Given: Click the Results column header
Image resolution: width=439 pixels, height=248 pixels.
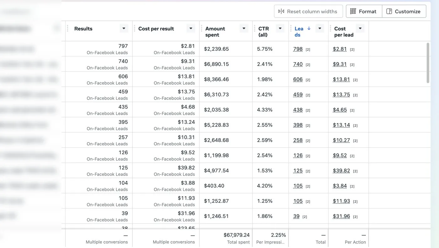Looking at the screenshot, I should coord(83,29).
